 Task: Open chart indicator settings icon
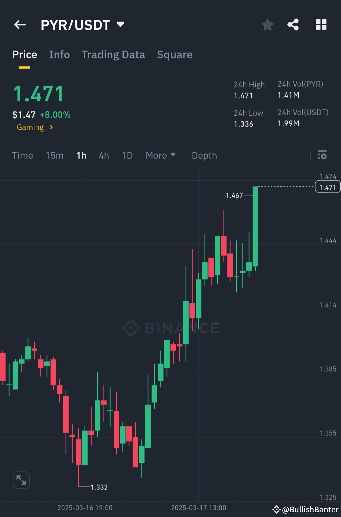pos(322,155)
